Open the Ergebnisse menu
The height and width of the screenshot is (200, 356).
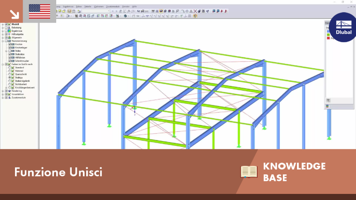point(68,7)
